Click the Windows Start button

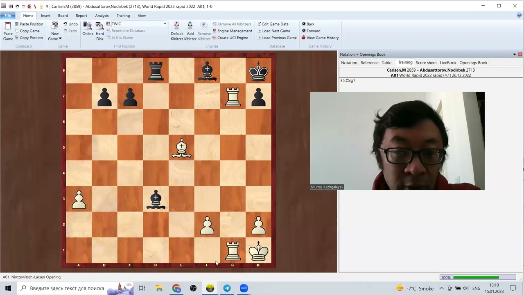[8, 288]
